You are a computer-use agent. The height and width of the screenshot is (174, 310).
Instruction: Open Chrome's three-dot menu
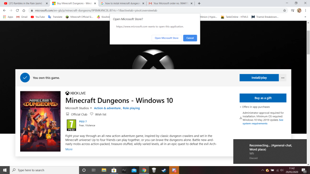click(306, 10)
